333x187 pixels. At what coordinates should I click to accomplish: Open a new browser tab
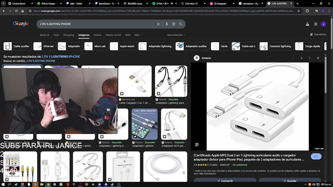coord(297,4)
